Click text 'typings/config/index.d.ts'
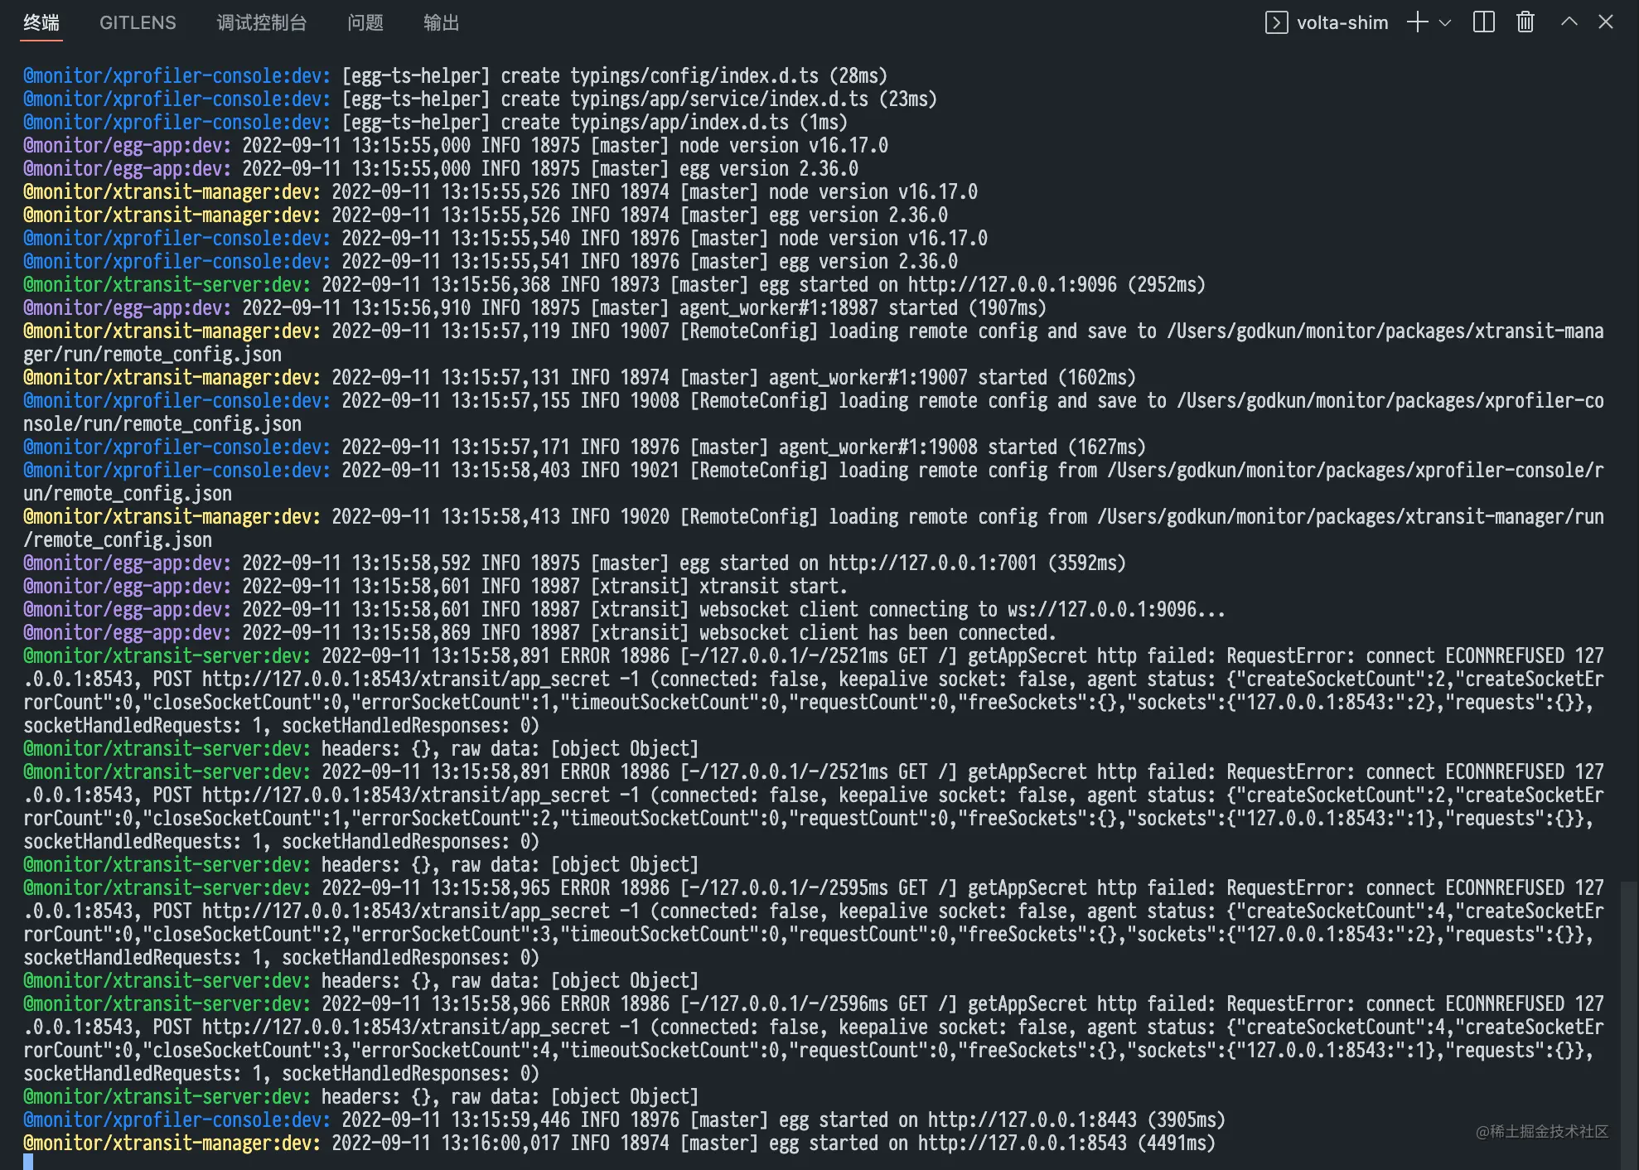This screenshot has height=1170, width=1639. [x=694, y=76]
